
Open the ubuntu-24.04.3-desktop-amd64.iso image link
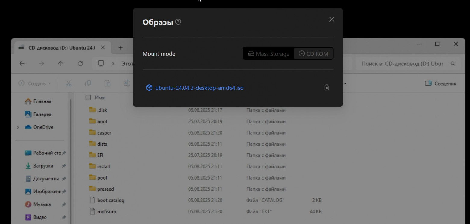tap(199, 88)
